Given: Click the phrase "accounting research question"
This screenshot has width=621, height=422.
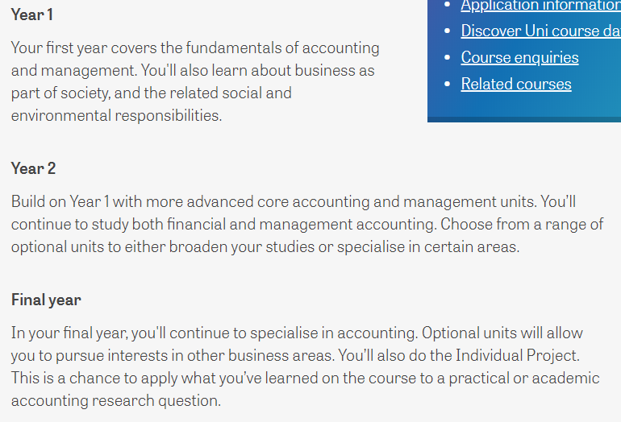Looking at the screenshot, I should pos(115,401).
